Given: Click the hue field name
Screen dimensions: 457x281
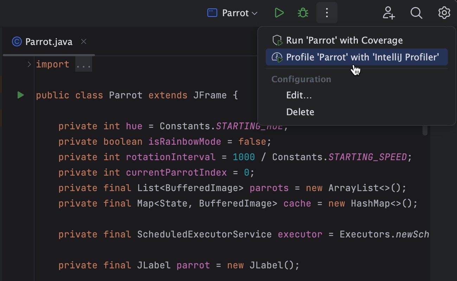Looking at the screenshot, I should (134, 126).
